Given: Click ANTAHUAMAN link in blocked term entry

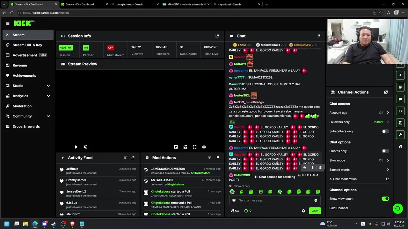Looking at the screenshot, I should 200,173.
